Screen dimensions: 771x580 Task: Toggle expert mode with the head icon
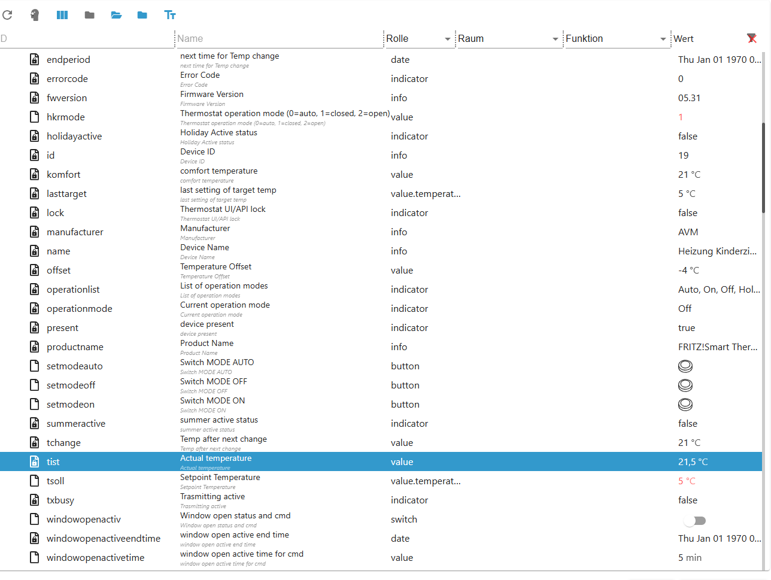(34, 15)
